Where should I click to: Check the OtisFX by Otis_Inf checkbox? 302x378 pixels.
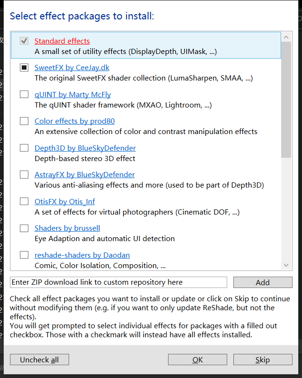pos(24,201)
